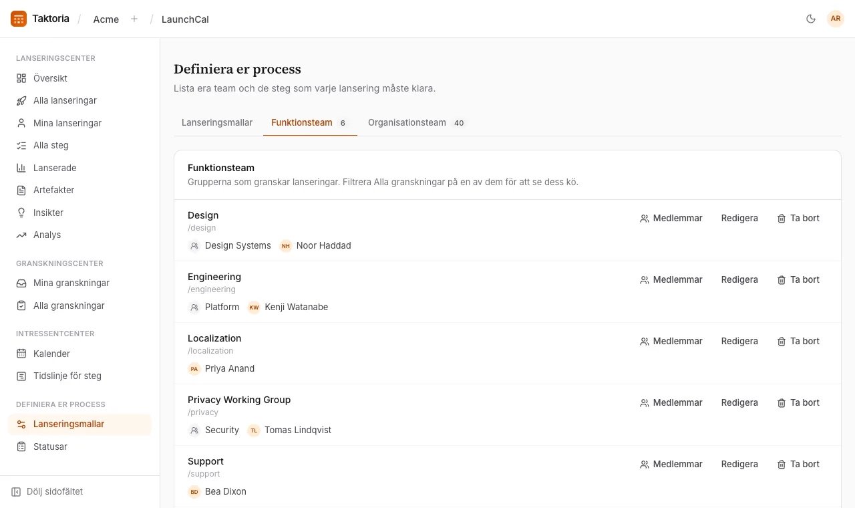The height and width of the screenshot is (508, 855).
Task: Delete the Privacy Working Group team
Action: tap(798, 403)
